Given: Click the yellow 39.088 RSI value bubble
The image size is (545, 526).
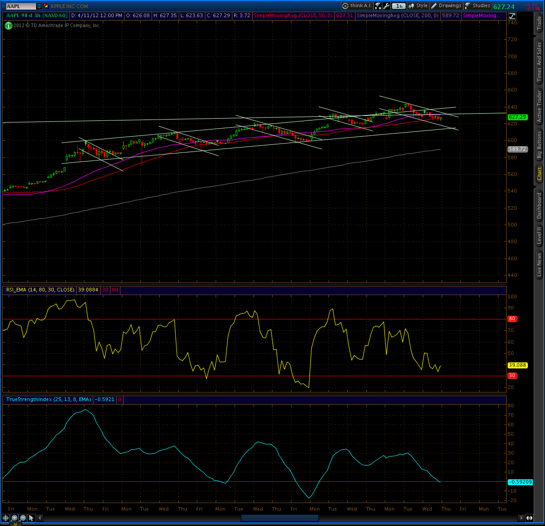Looking at the screenshot, I should pos(517,365).
